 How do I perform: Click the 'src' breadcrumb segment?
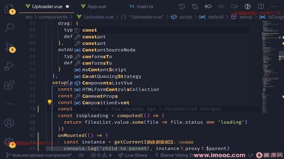[29, 17]
